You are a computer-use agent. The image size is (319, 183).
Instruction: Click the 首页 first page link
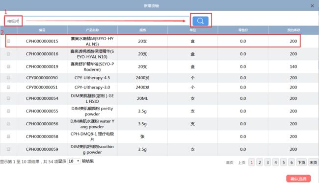point(230,162)
